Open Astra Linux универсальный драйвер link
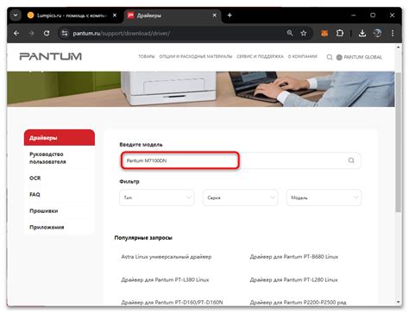Screen dimensions: 409x313 pyautogui.click(x=167, y=257)
